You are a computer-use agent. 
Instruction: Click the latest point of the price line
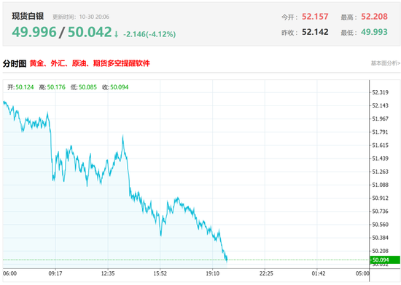(x=227, y=260)
